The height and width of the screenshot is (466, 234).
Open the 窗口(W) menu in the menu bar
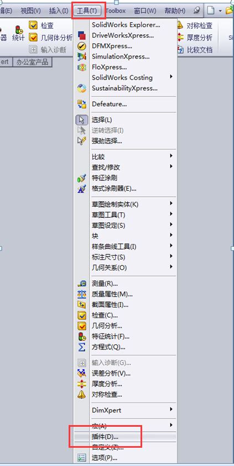(x=145, y=11)
